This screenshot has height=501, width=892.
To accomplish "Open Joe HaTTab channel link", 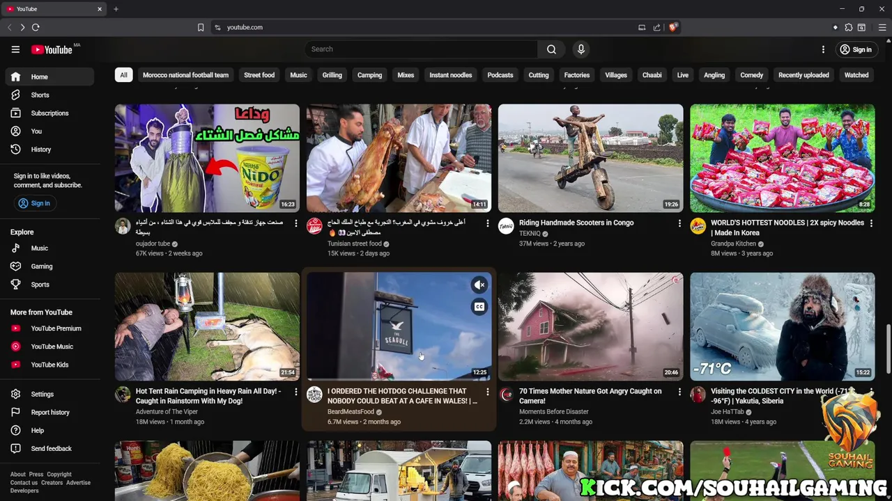I will pyautogui.click(x=728, y=412).
